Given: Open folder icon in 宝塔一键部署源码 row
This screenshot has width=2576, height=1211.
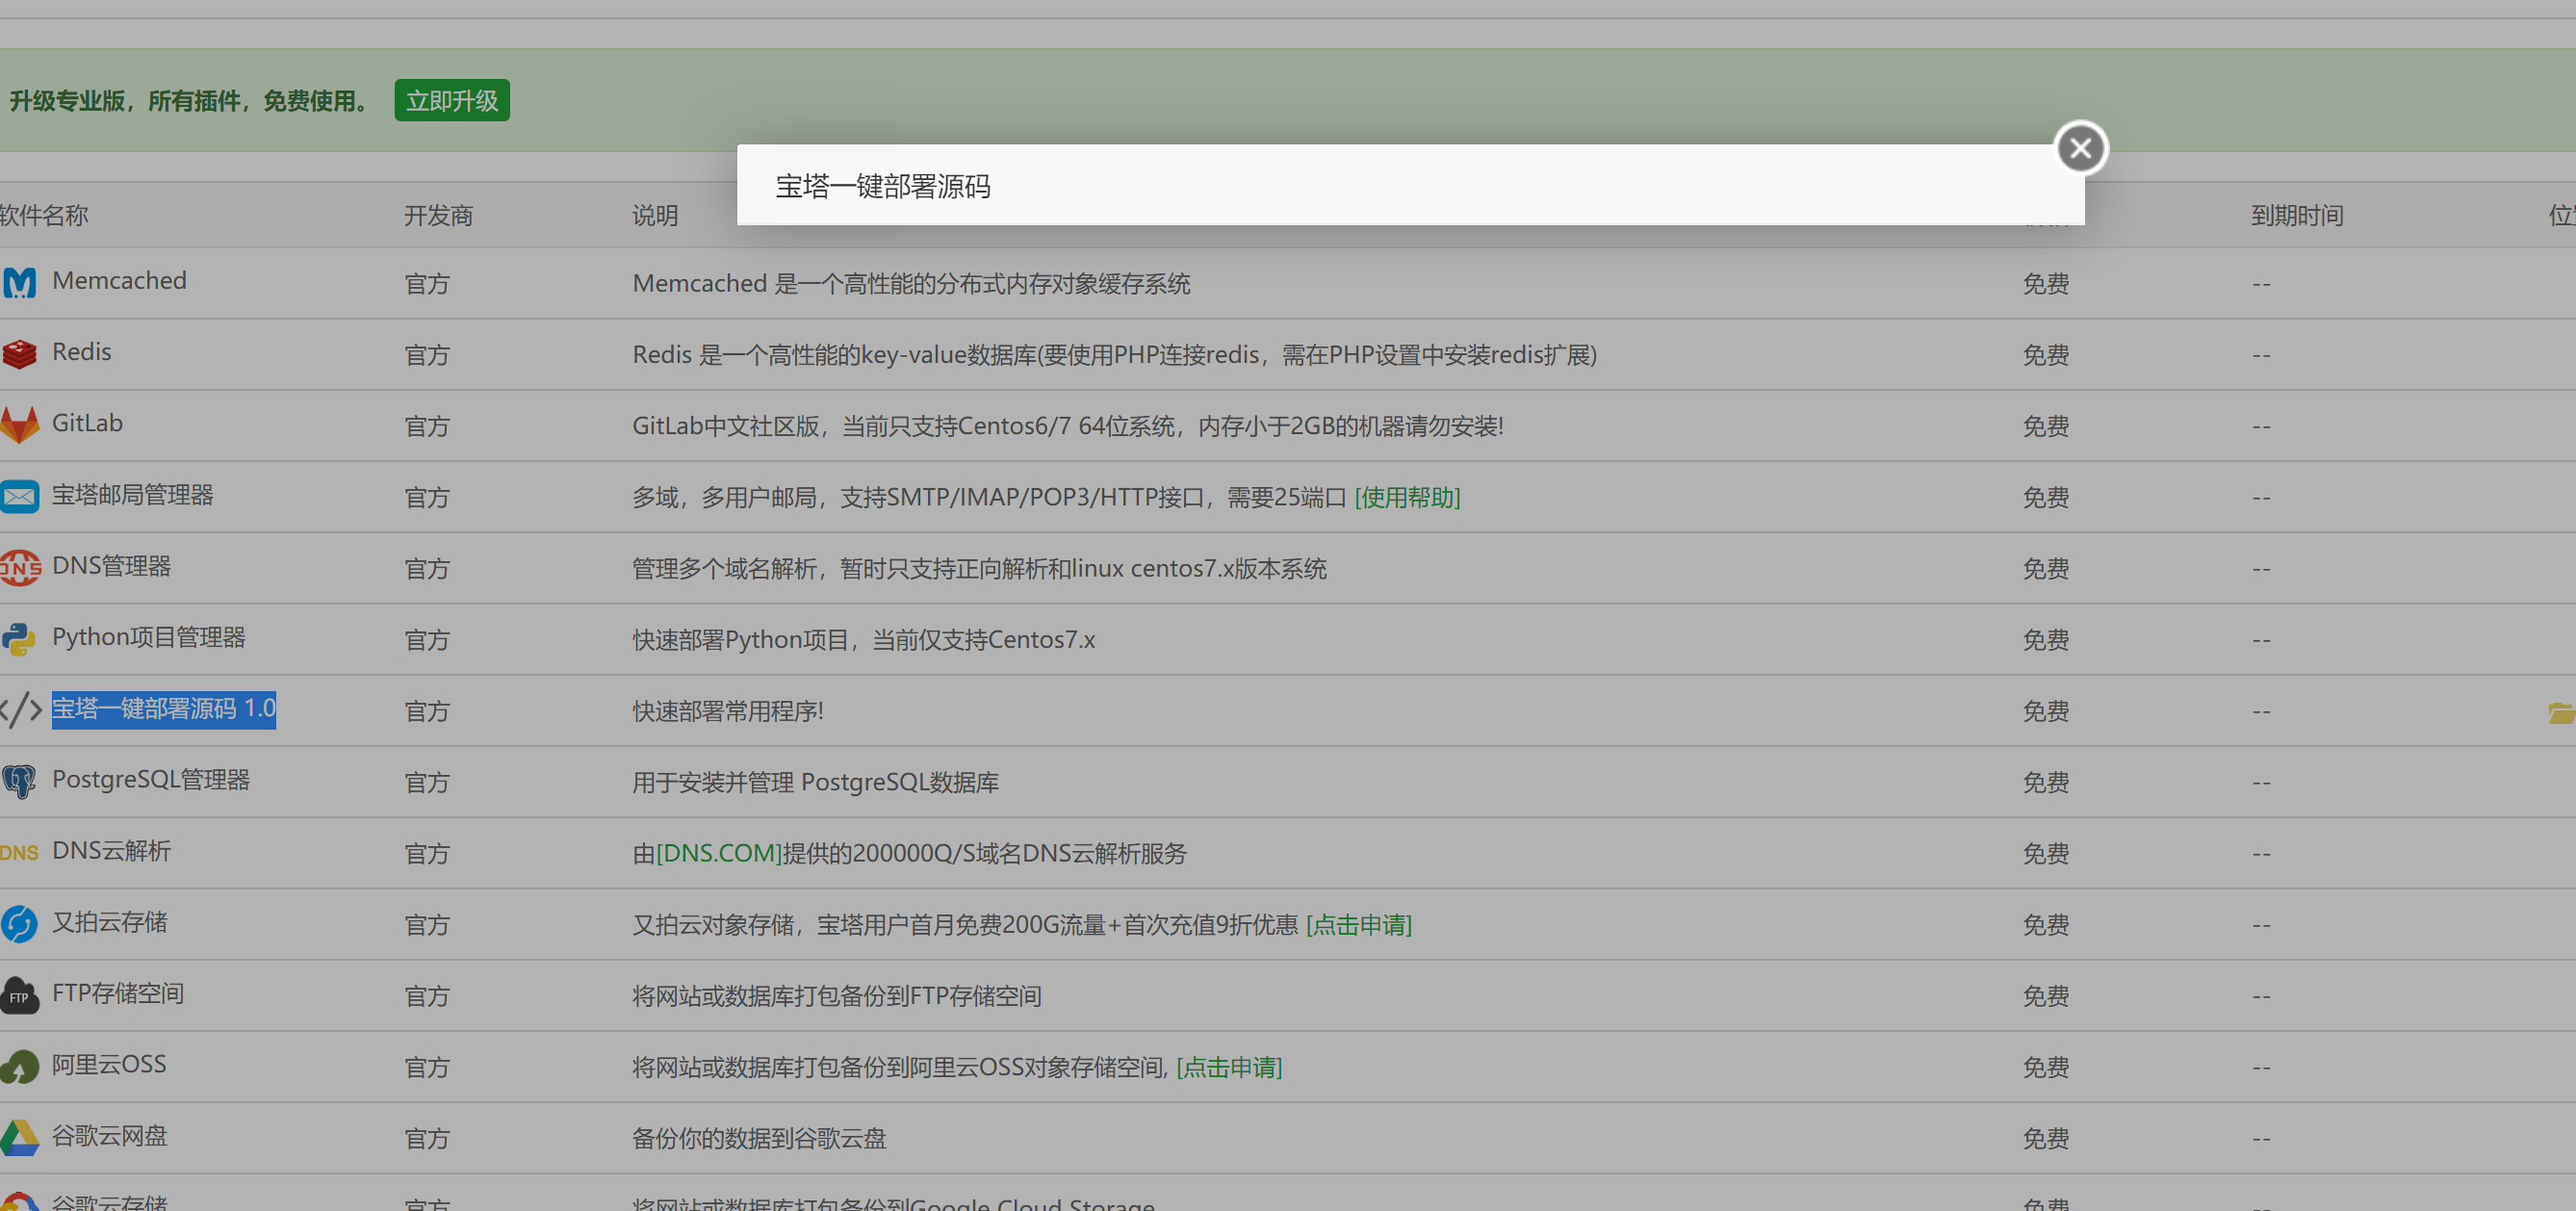Looking at the screenshot, I should tap(2561, 712).
